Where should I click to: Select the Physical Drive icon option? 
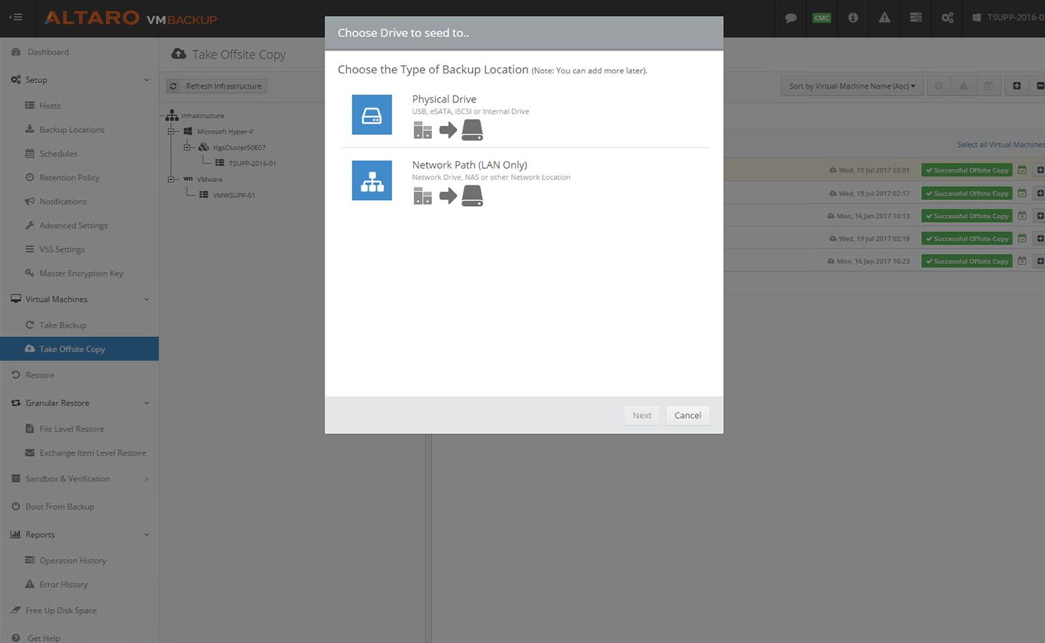(x=372, y=114)
